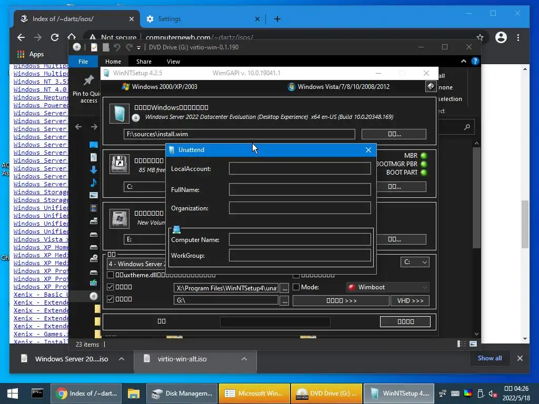The image size is (539, 404).
Task: Click the WinNTSetup tweaks icon at top right
Action: click(431, 86)
